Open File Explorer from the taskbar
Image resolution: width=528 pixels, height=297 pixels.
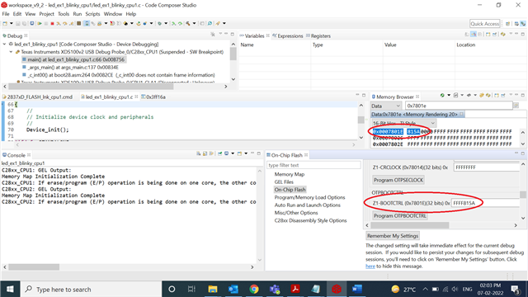[x=213, y=289]
